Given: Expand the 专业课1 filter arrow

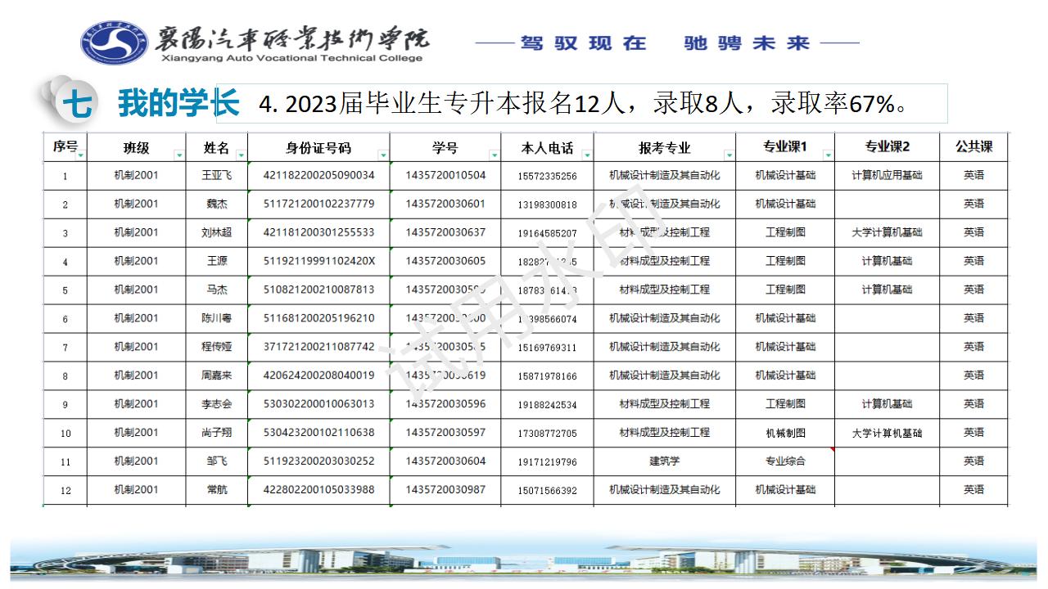Looking at the screenshot, I should pyautogui.click(x=828, y=155).
